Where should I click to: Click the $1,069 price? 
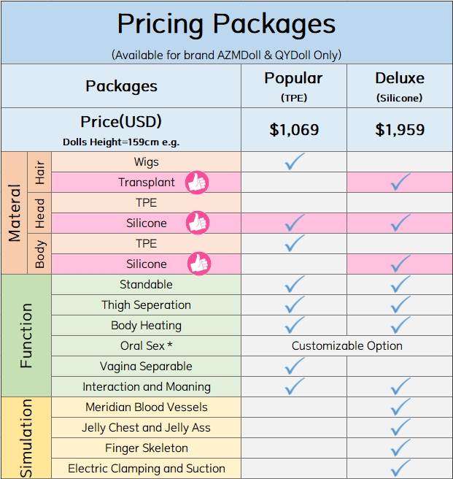coord(294,130)
